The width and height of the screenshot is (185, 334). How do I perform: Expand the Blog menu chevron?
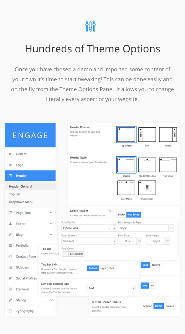coord(51,234)
